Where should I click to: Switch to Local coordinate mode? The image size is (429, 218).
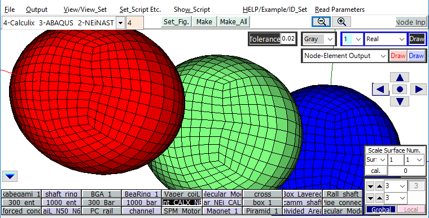[x=411, y=210]
